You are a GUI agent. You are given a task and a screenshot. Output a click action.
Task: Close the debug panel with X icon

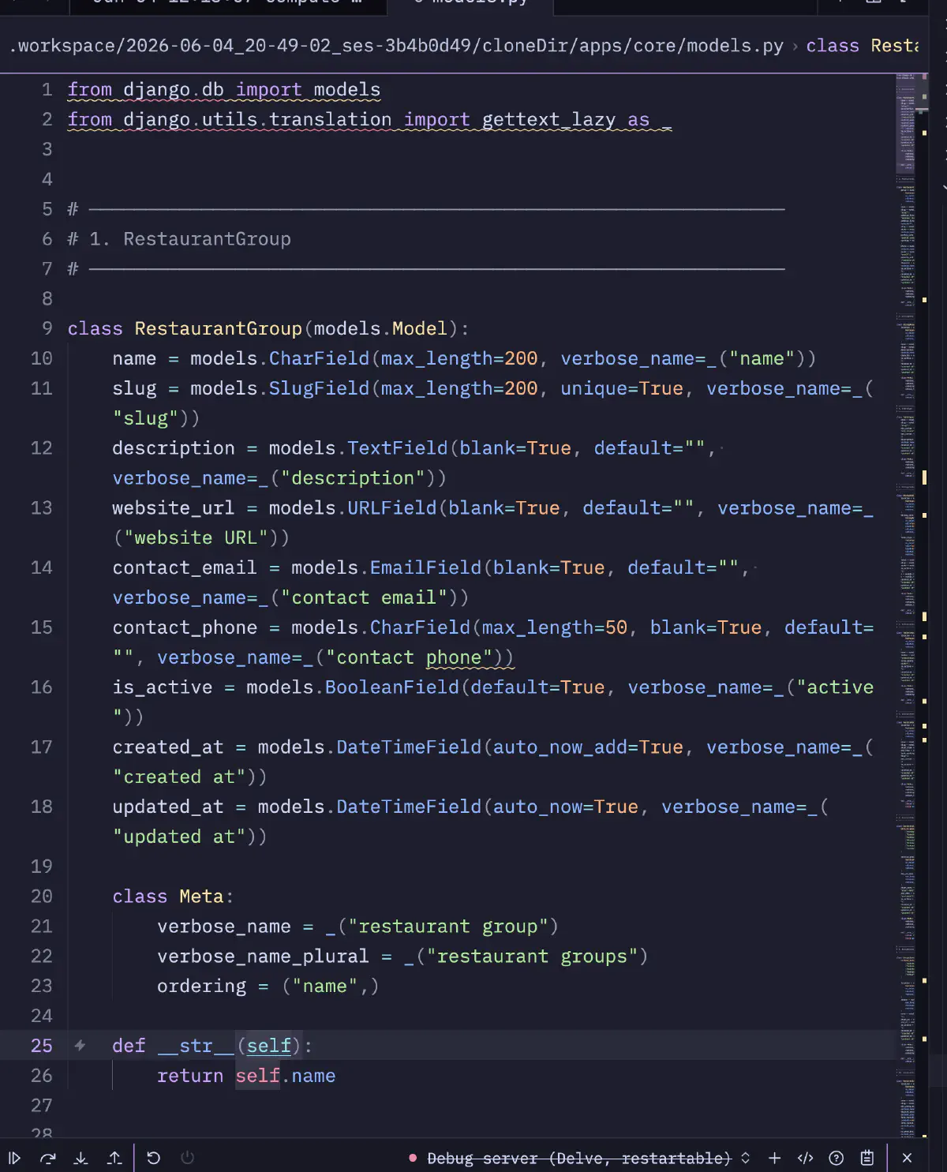907,1158
